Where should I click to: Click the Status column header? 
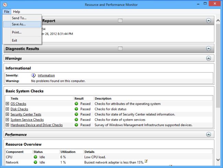click(46, 152)
